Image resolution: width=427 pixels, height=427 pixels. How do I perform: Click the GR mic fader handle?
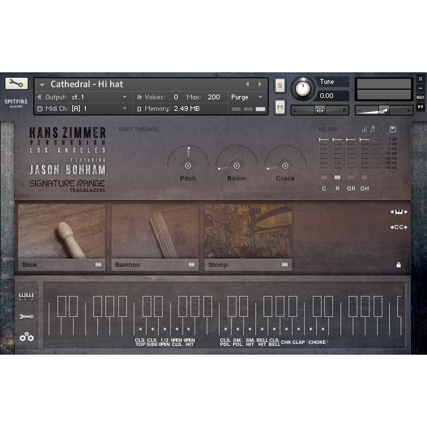click(351, 140)
